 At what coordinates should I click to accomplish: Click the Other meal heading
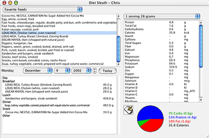click(x=6, y=116)
